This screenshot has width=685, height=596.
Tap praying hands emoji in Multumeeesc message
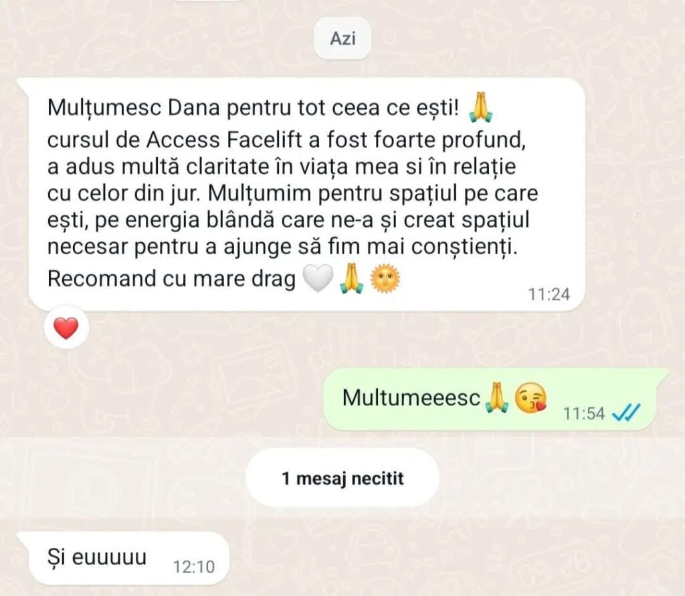[498, 397]
